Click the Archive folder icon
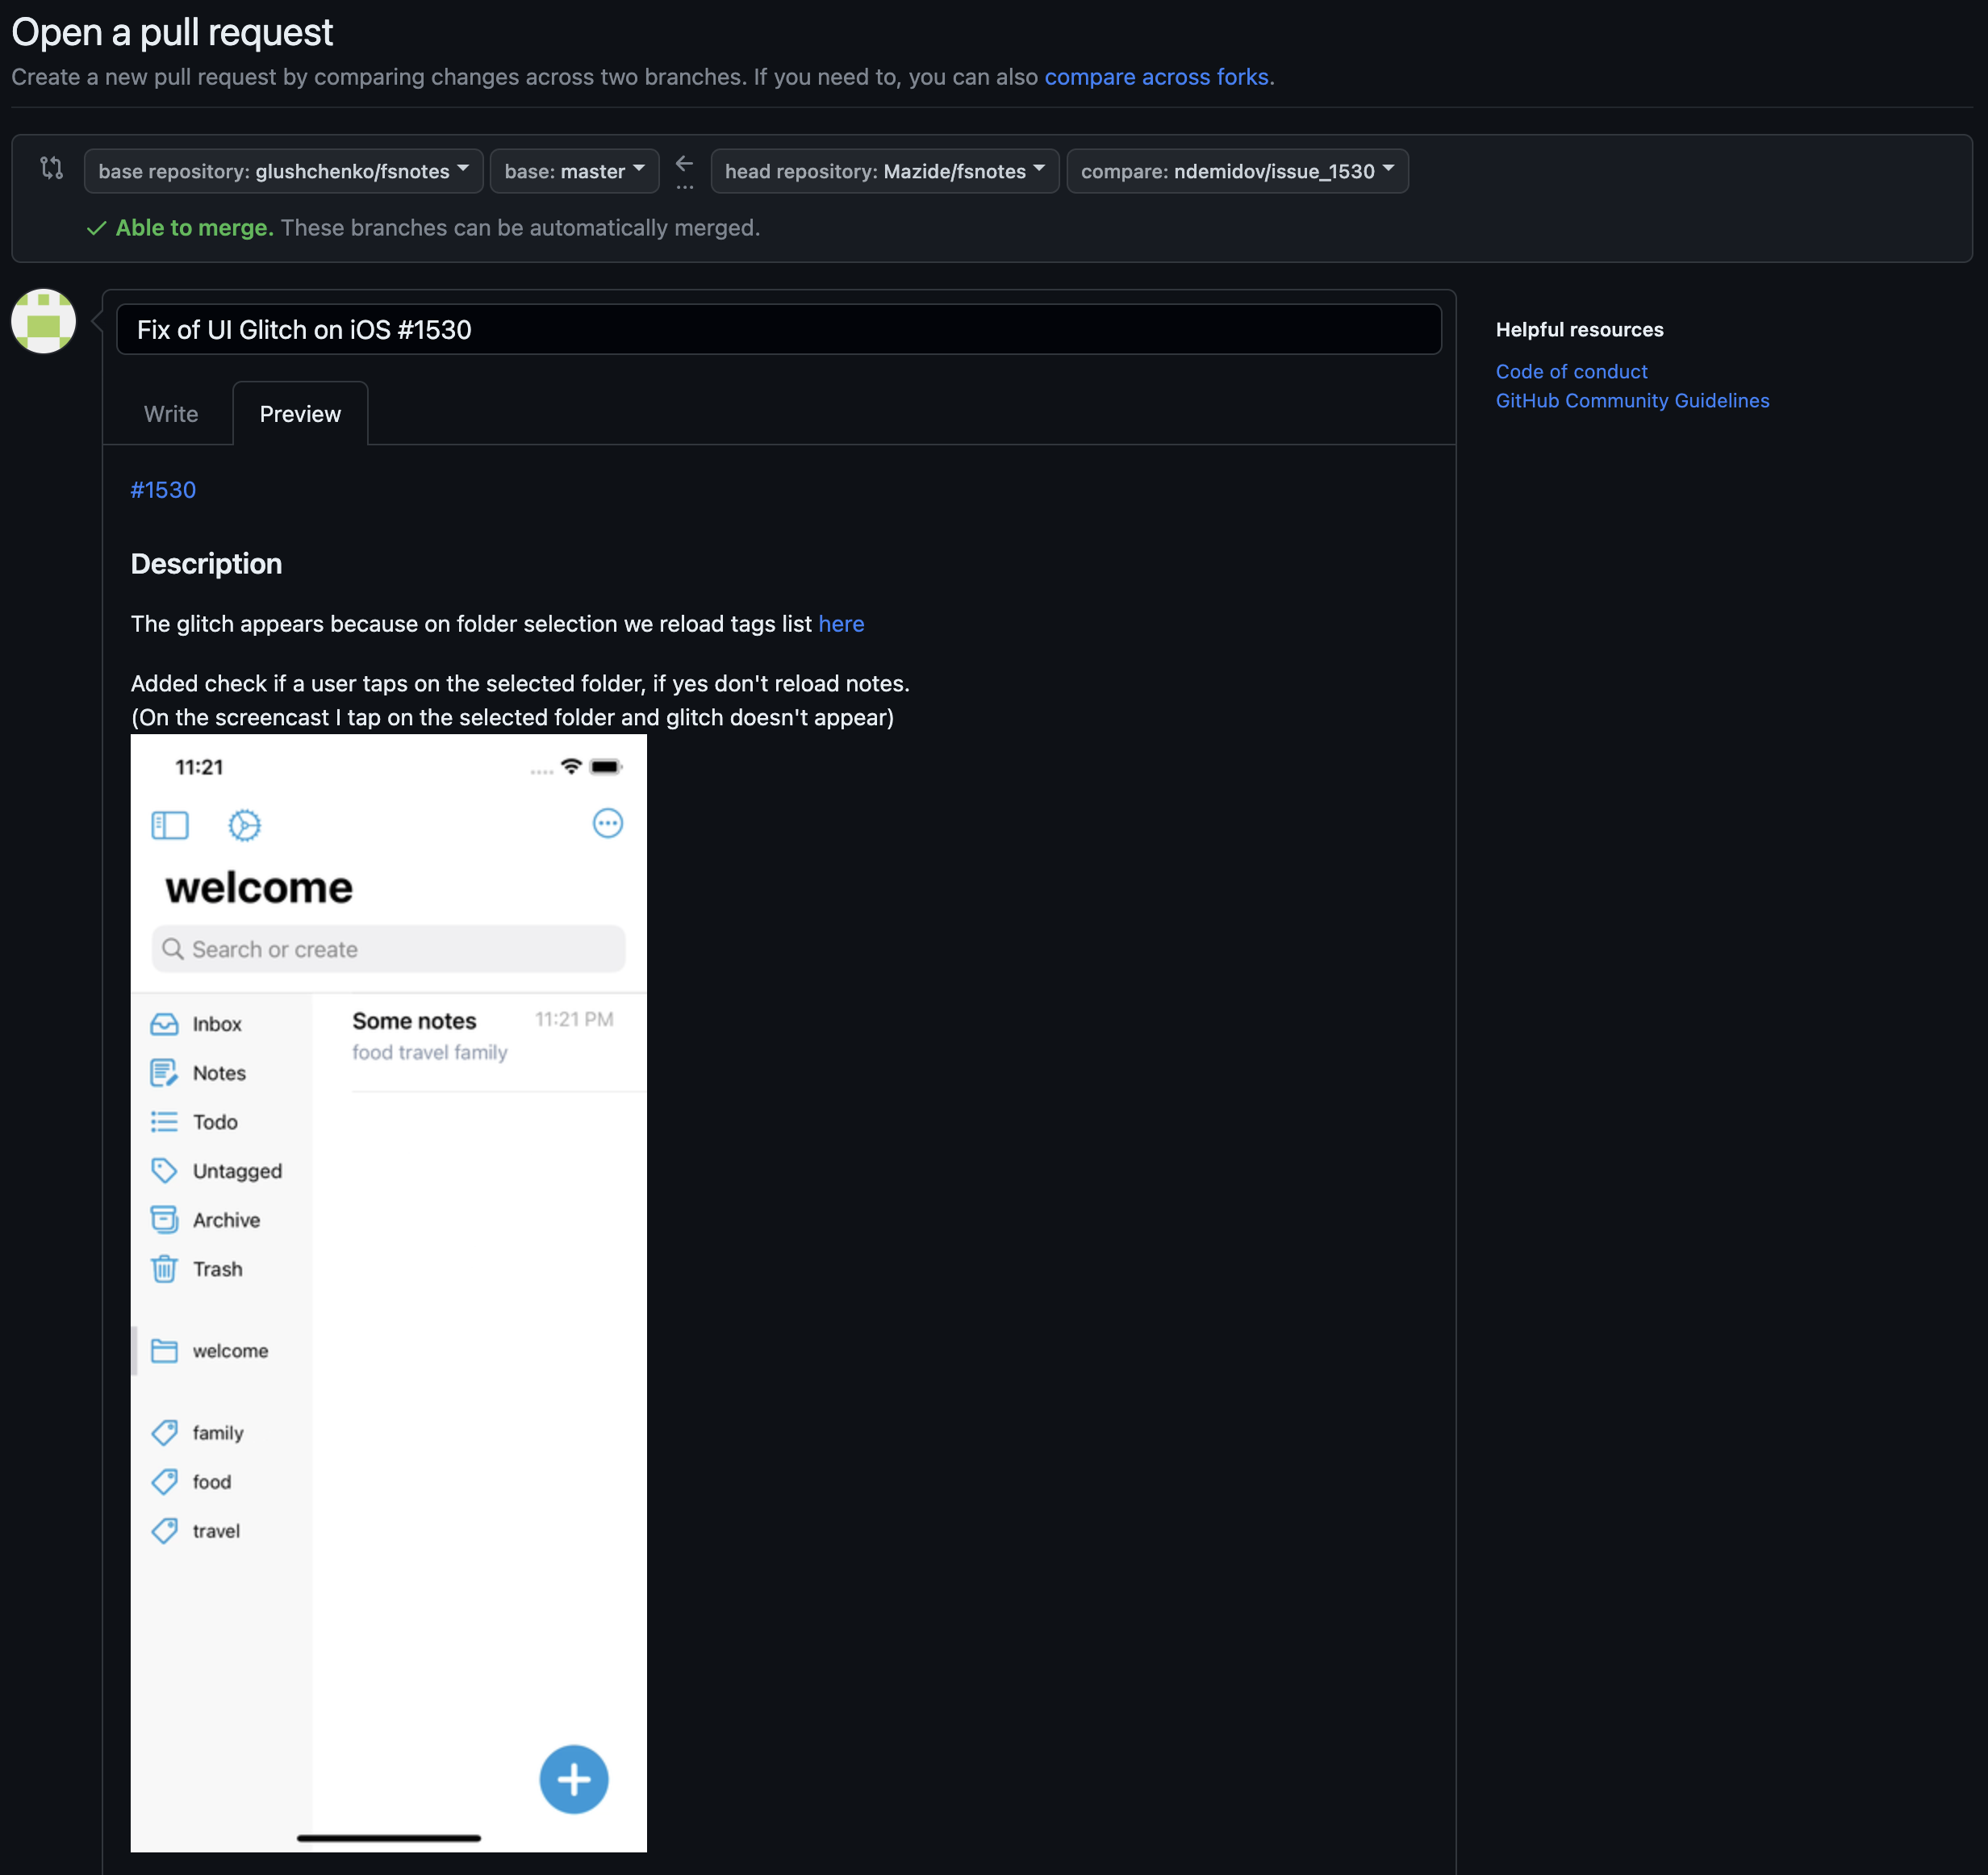The image size is (1988, 1875). (x=164, y=1219)
